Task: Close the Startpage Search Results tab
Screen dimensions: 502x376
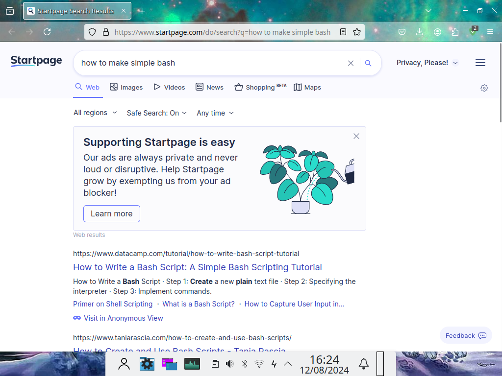Action: coord(124,11)
